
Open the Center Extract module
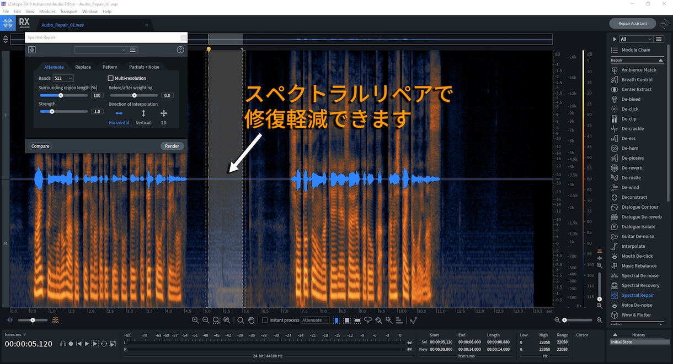click(x=637, y=89)
